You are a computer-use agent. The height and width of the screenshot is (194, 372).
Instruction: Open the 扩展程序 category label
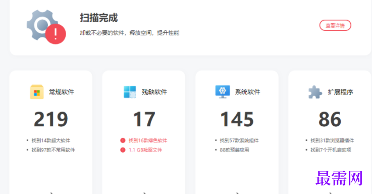point(340,92)
